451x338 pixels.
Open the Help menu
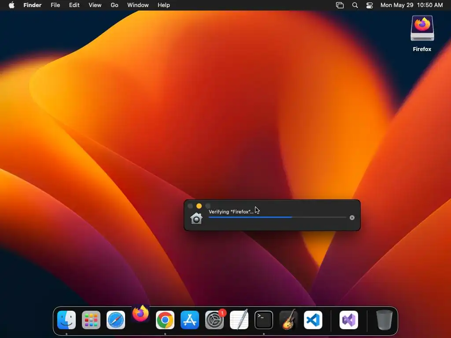(164, 5)
